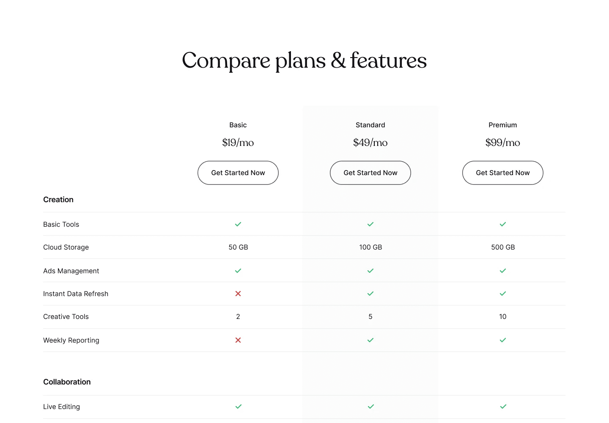Click the Collaboration section heading
609x423 pixels.
(x=67, y=382)
